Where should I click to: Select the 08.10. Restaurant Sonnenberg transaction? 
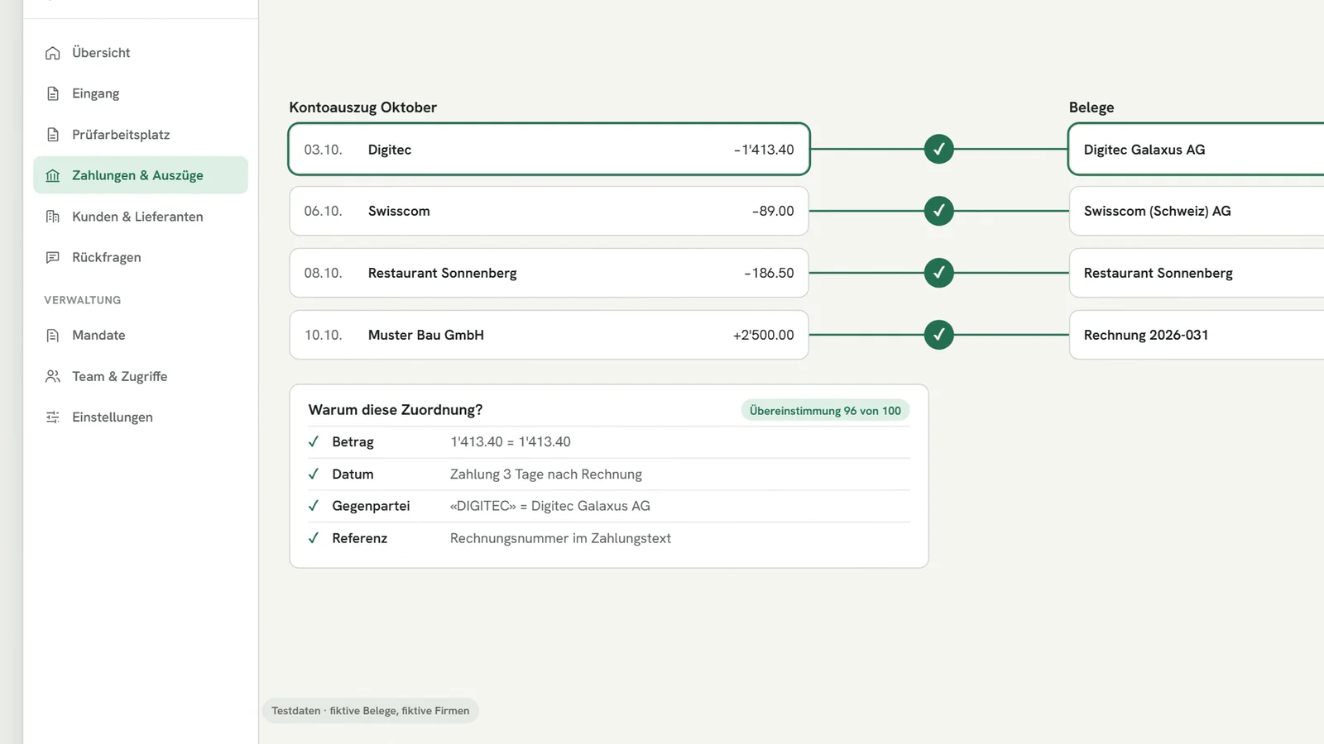(x=549, y=273)
